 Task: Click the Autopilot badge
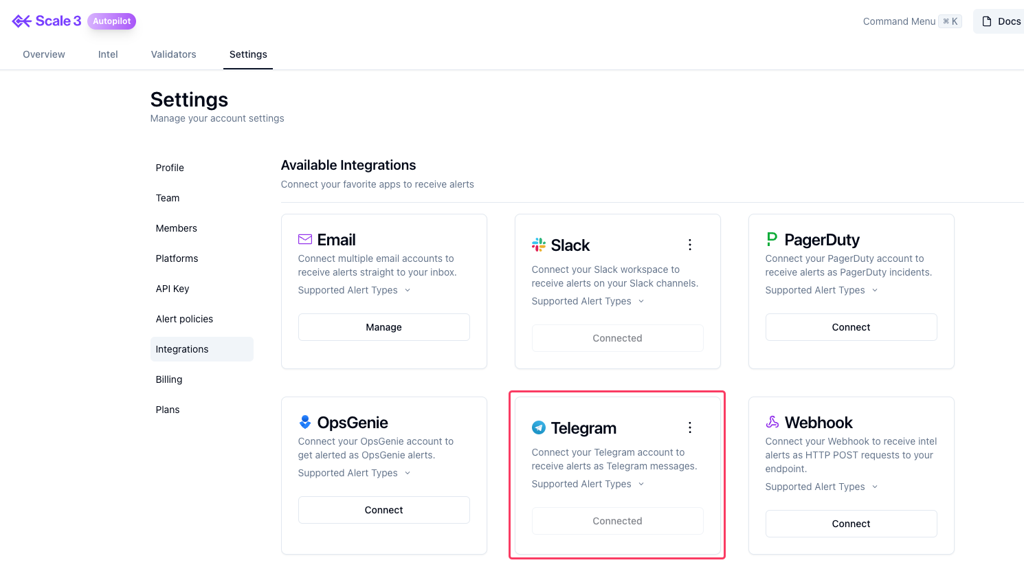tap(111, 21)
